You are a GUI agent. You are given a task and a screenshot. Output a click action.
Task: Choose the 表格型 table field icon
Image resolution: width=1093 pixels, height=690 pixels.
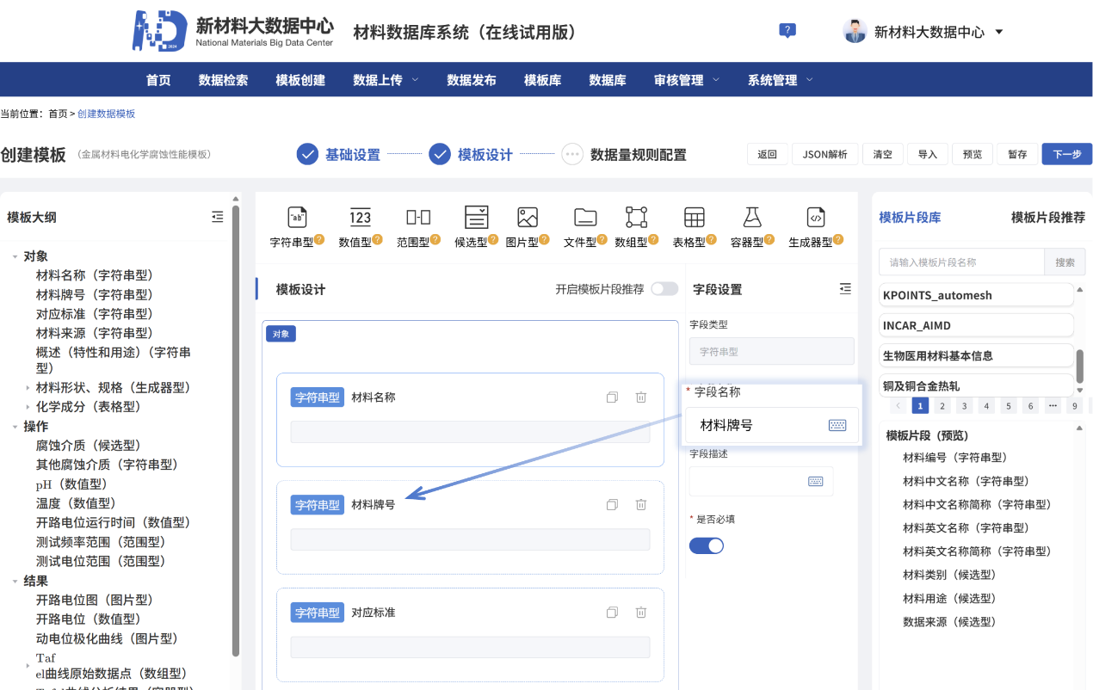coord(694,218)
